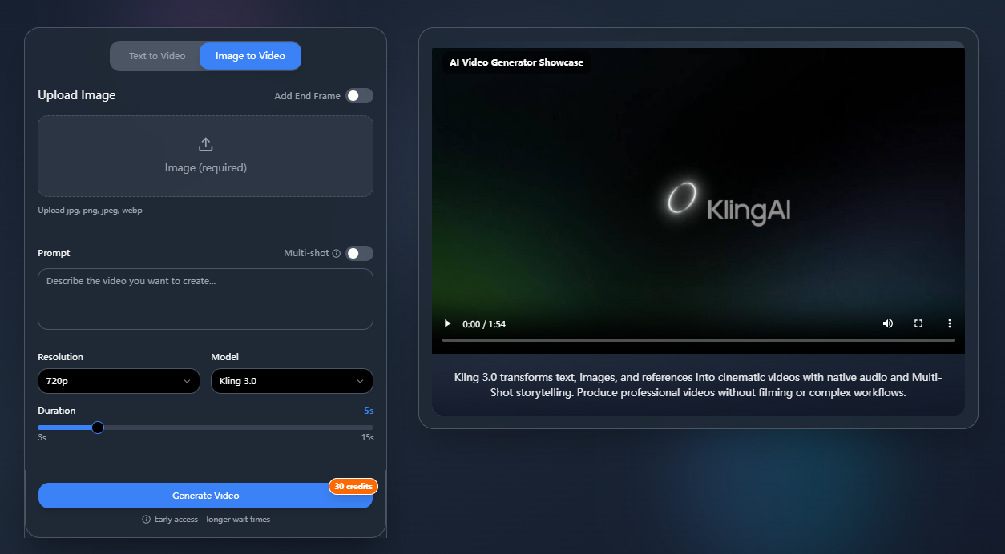Image resolution: width=1005 pixels, height=554 pixels.
Task: Click the Model label
Action: [x=224, y=357]
